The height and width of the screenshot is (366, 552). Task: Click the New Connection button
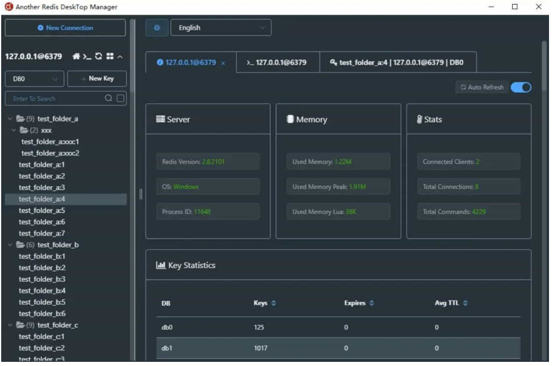[65, 28]
